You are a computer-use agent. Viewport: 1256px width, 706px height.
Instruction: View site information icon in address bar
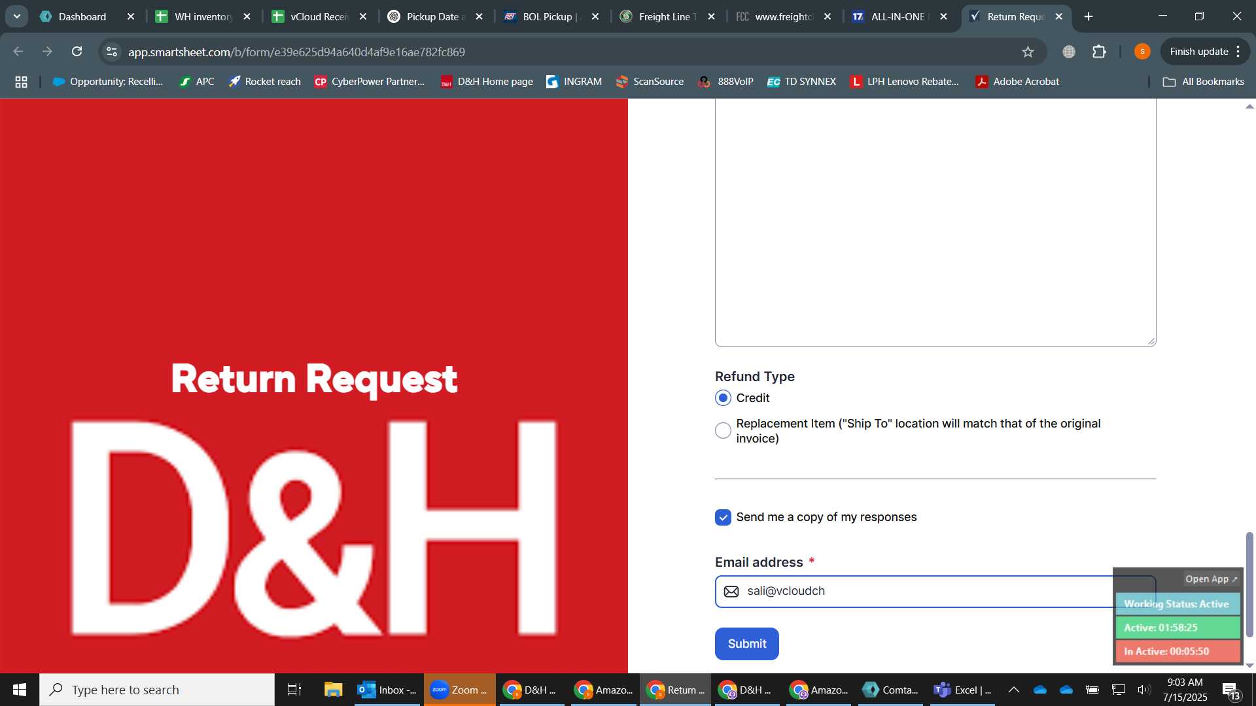[x=112, y=52]
